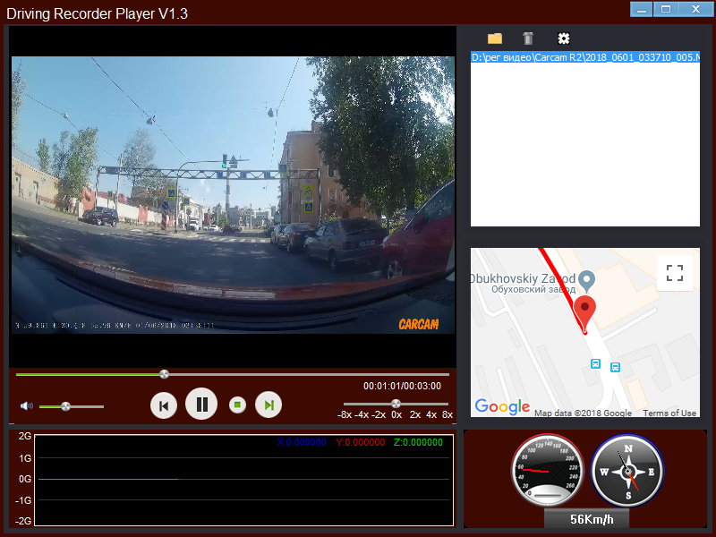Click the speedometer gauge

[x=547, y=470]
